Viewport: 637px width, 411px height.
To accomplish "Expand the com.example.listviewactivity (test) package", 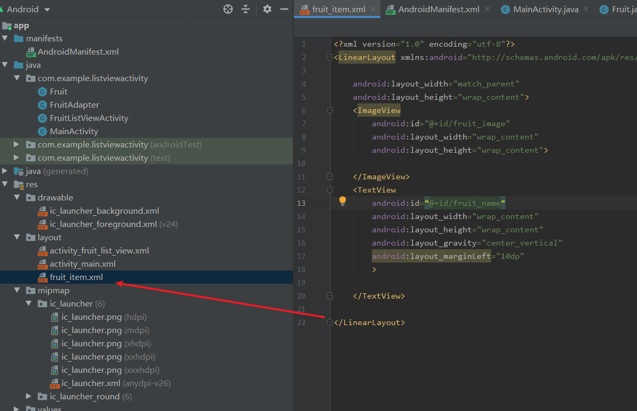I will [x=17, y=158].
